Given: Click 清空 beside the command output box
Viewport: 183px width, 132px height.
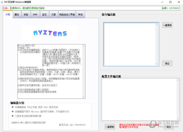Looking at the screenshot, I should tap(167, 64).
